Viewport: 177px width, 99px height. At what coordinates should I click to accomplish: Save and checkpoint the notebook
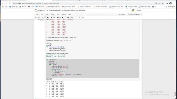36,18
